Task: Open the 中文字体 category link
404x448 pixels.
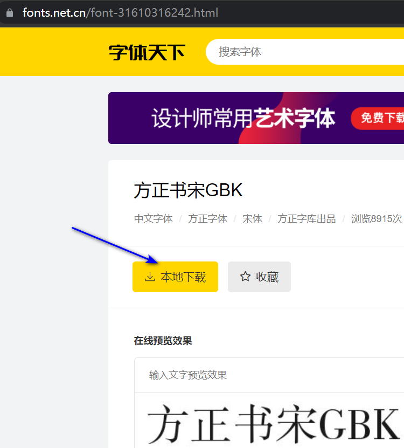Action: [154, 219]
